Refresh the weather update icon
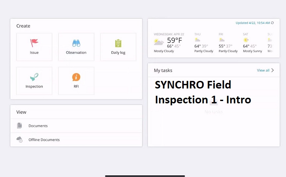This screenshot has width=286, height=177. click(272, 23)
